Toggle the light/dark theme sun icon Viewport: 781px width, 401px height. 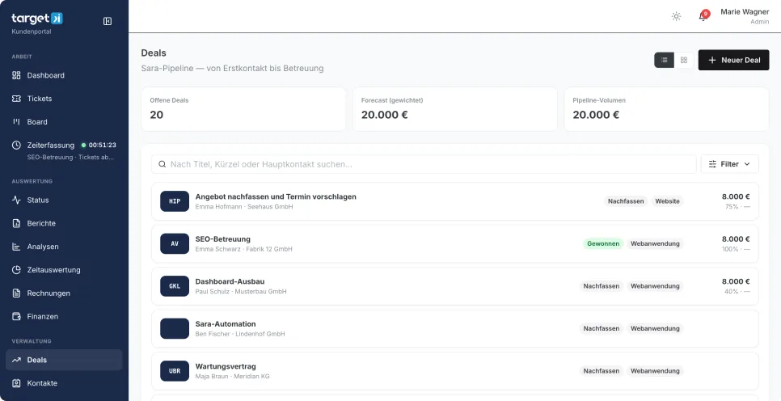(x=676, y=16)
